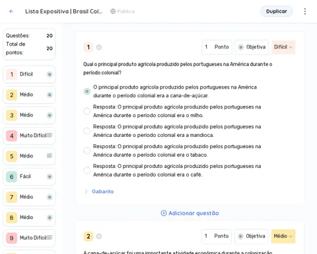
Task: Jump to question 1 Difícil in sidebar
Action: 29,74
